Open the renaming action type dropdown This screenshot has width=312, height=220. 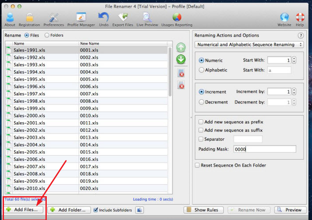point(249,45)
